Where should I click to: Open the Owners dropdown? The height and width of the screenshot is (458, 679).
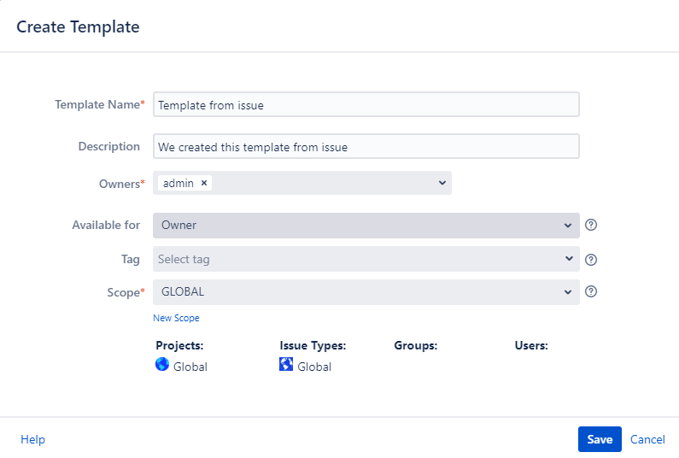coord(442,183)
